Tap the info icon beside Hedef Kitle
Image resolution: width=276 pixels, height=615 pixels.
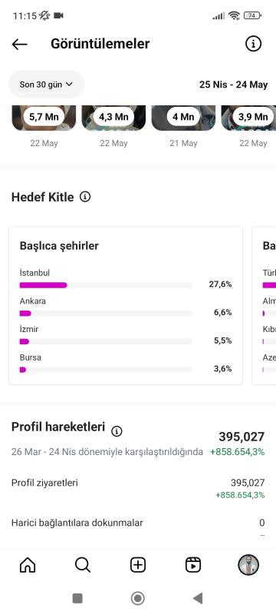(85, 197)
